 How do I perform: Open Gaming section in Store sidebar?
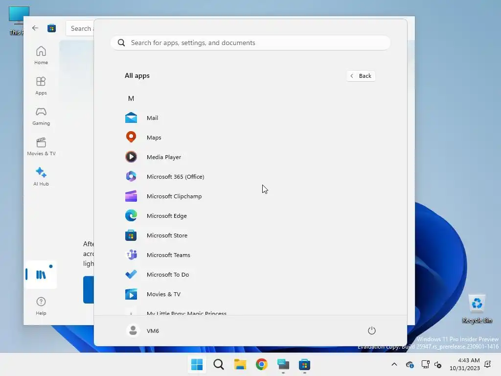[x=41, y=116]
